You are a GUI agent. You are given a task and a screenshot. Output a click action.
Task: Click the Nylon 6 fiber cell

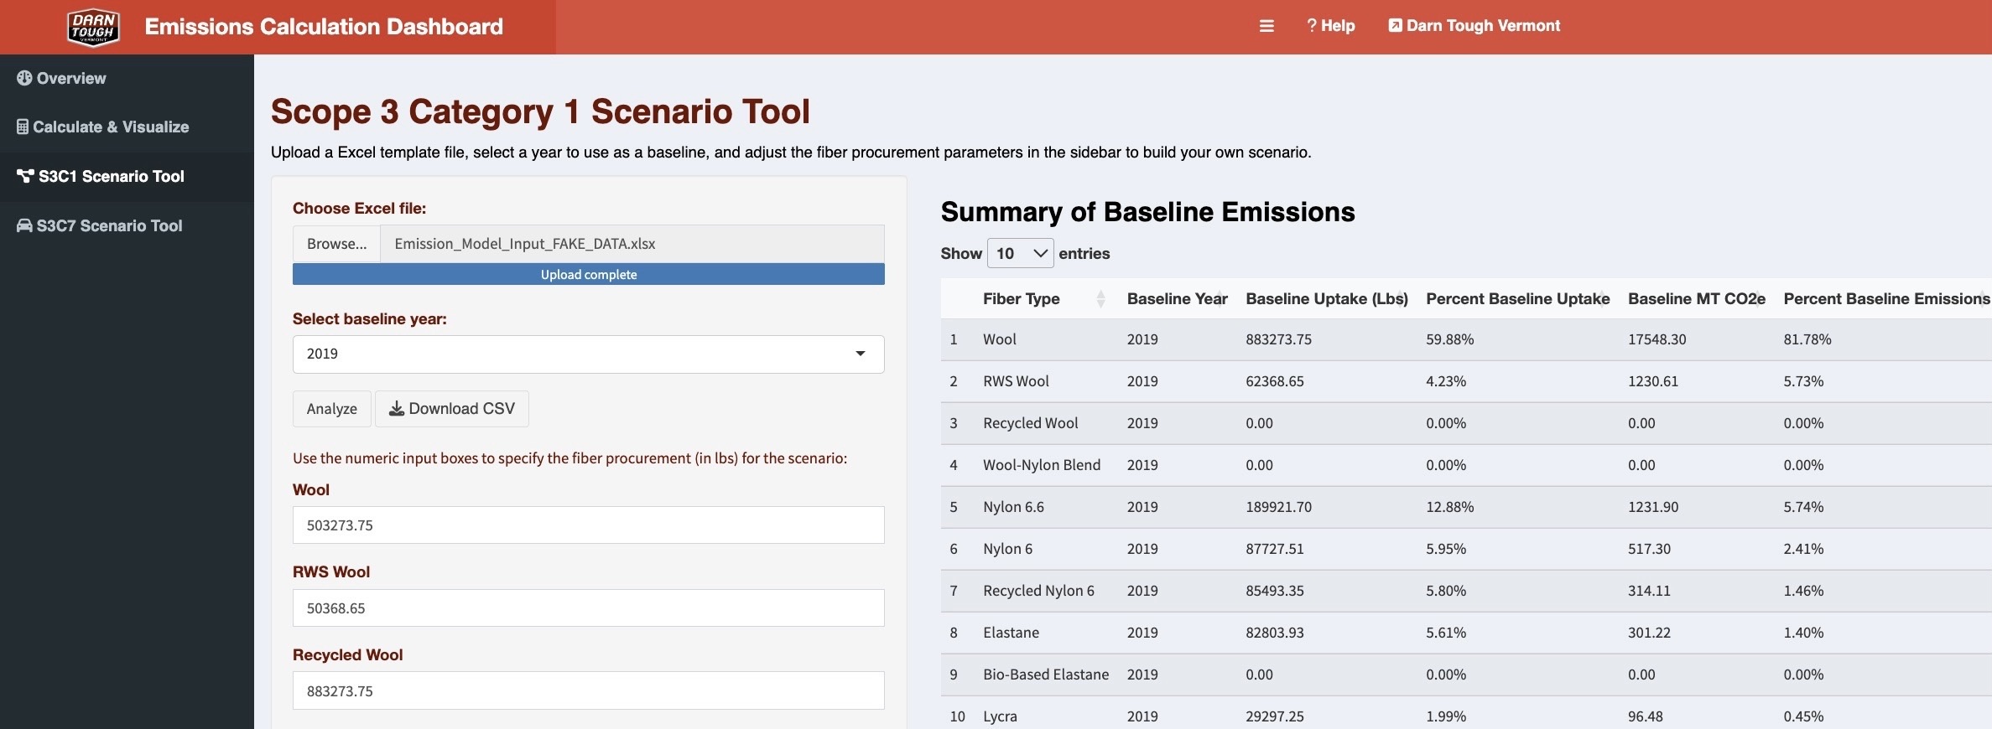click(1007, 549)
